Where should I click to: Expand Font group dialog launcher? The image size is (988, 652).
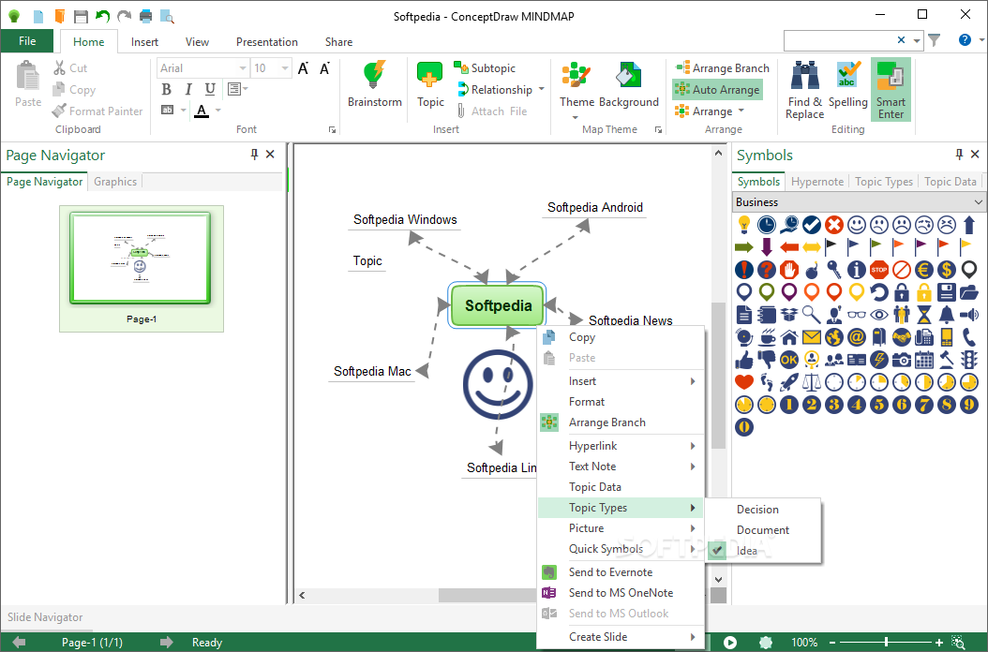click(x=332, y=130)
